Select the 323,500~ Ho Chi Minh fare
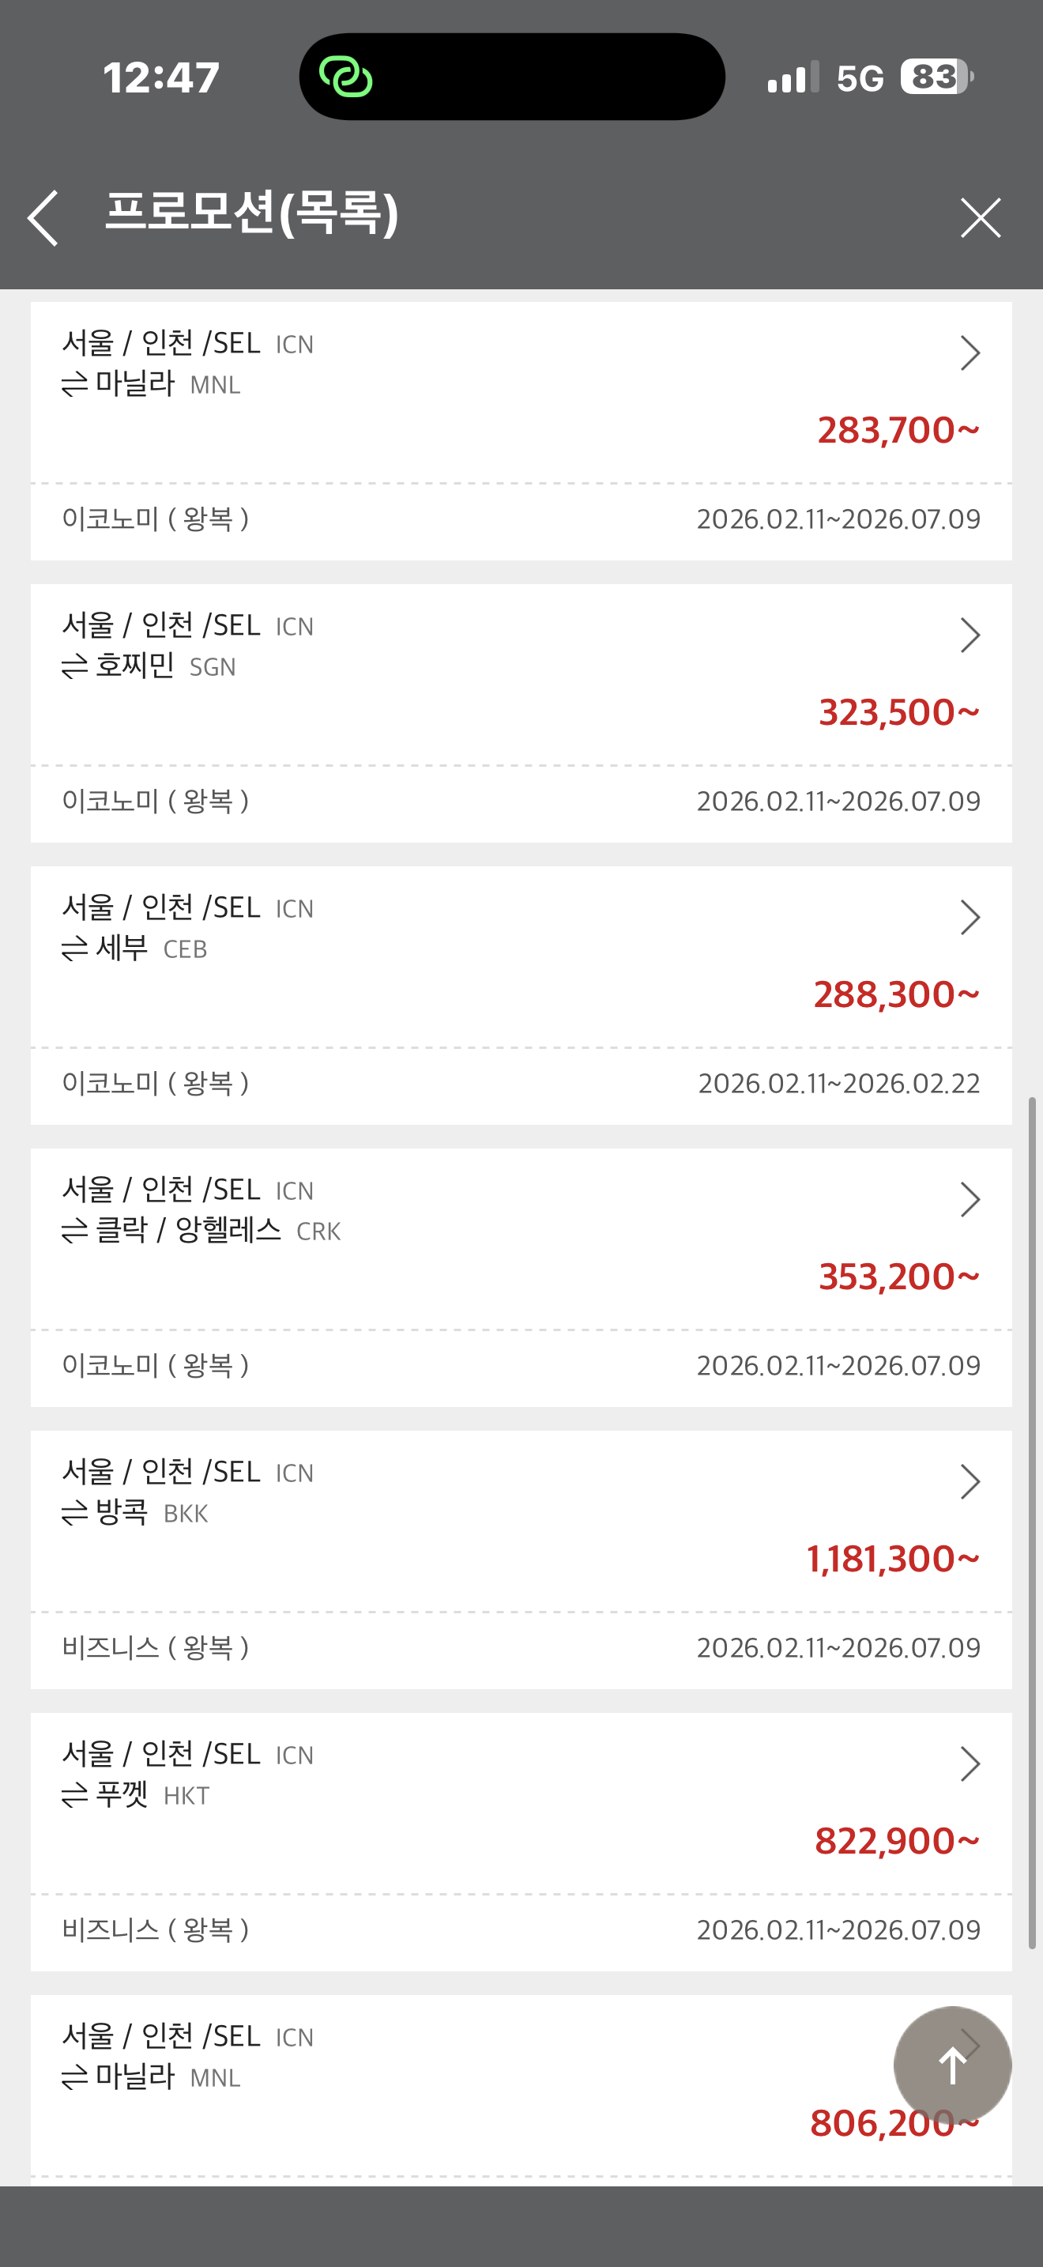Screen dimensions: 1043x2267 [x=898, y=712]
